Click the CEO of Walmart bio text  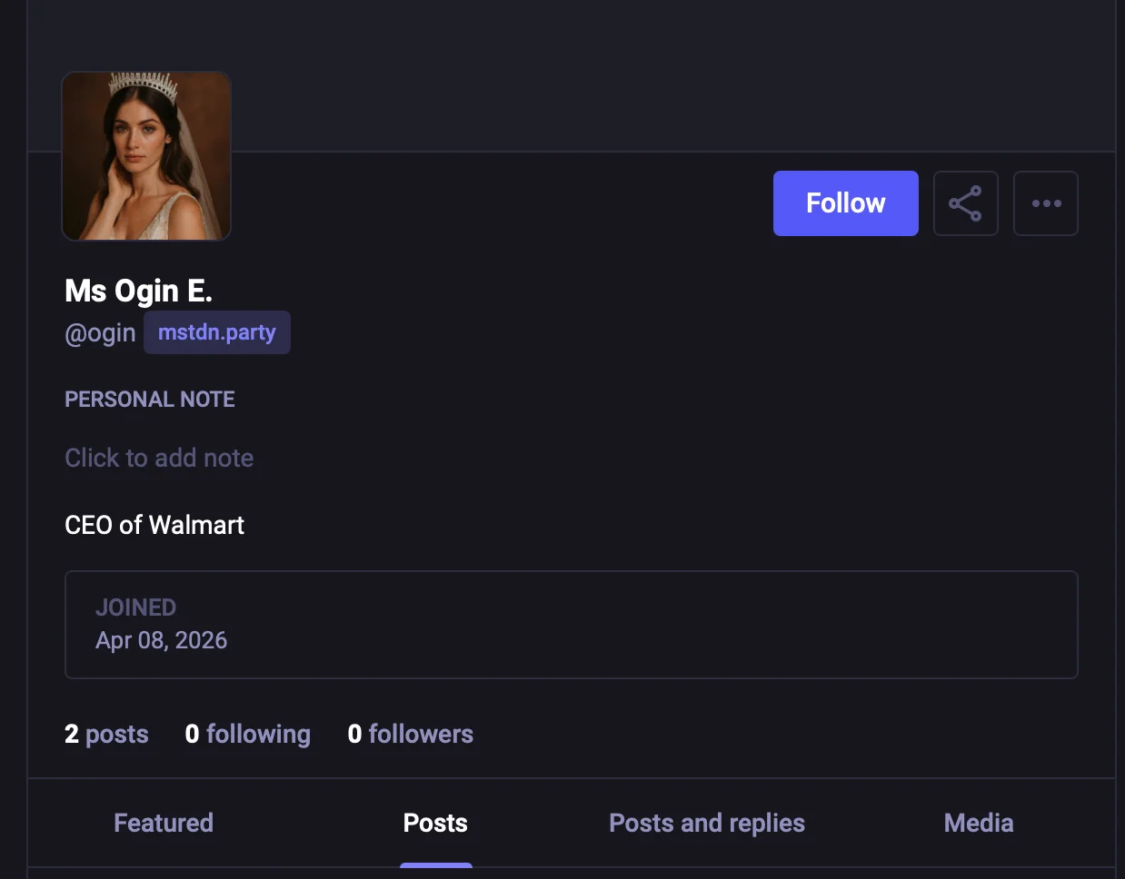coord(154,525)
